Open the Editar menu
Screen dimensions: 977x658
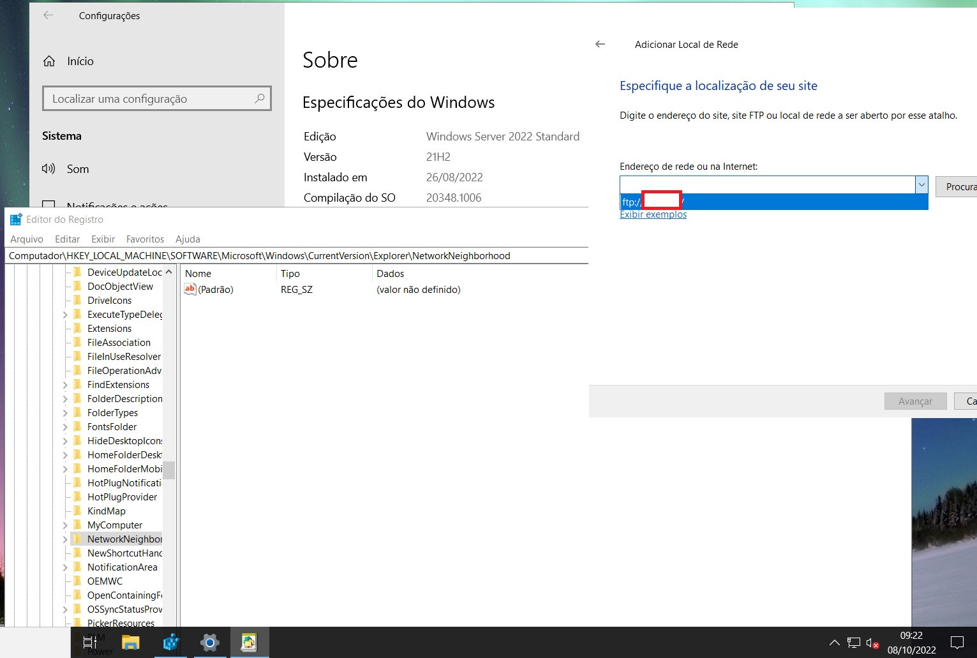67,239
